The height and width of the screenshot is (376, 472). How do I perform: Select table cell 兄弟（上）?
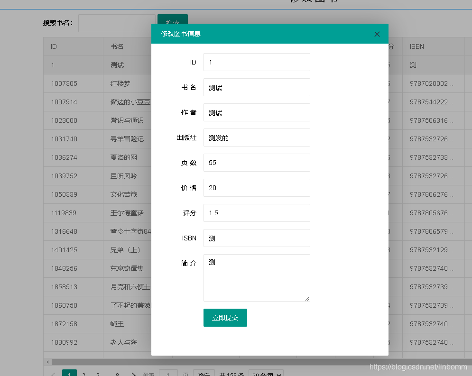pyautogui.click(x=127, y=250)
